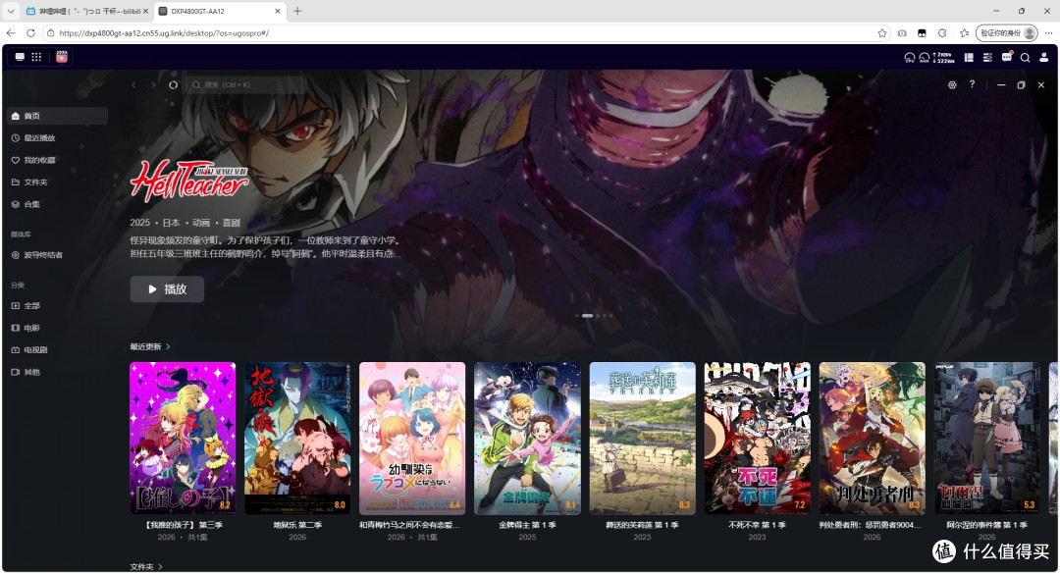
Task: Click the 2025 · 日本 · 动画 · 喜剧 info line
Action: click(x=185, y=223)
